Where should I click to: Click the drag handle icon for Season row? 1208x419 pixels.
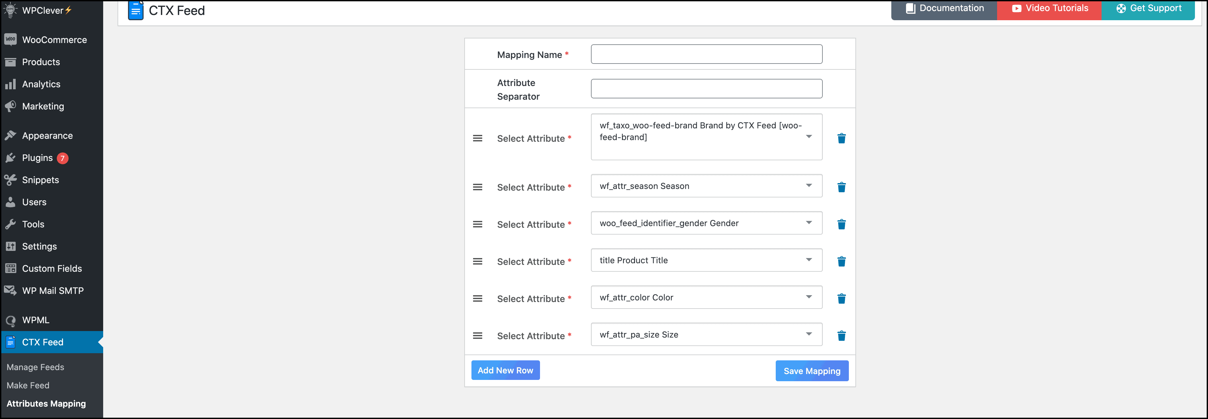478,186
